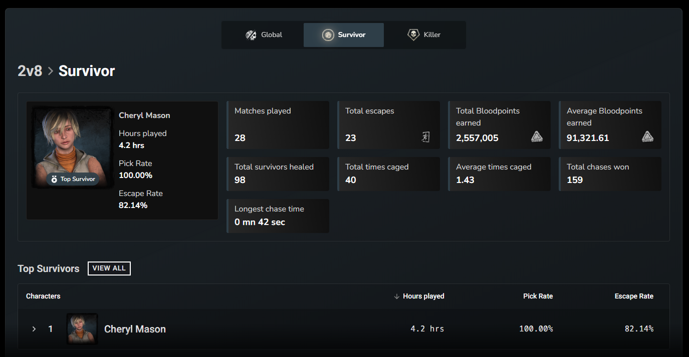The image size is (689, 357).
Task: Click the Survivor breadcrumb heading
Action: [87, 71]
